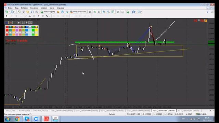This screenshot has width=219, height=123.
Task: Select the trendline drawing tool
Action: [x=25, y=16]
